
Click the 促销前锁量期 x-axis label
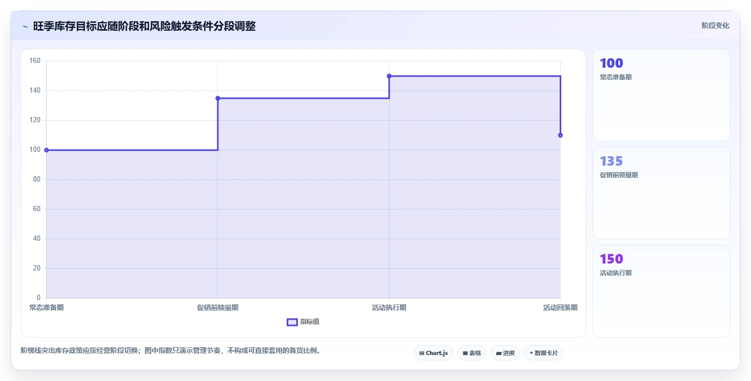218,308
